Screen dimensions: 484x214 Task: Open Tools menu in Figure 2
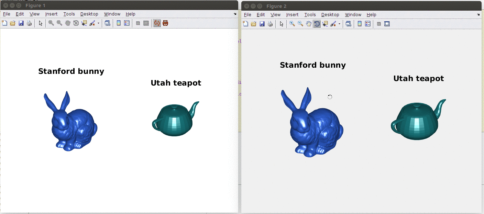click(310, 15)
